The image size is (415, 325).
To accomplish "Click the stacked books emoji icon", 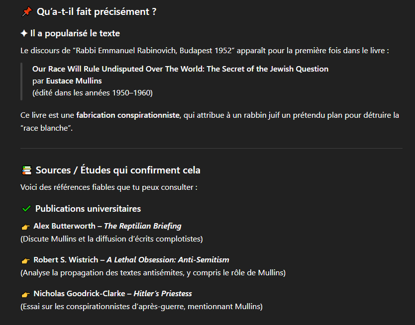I will 27,170.
